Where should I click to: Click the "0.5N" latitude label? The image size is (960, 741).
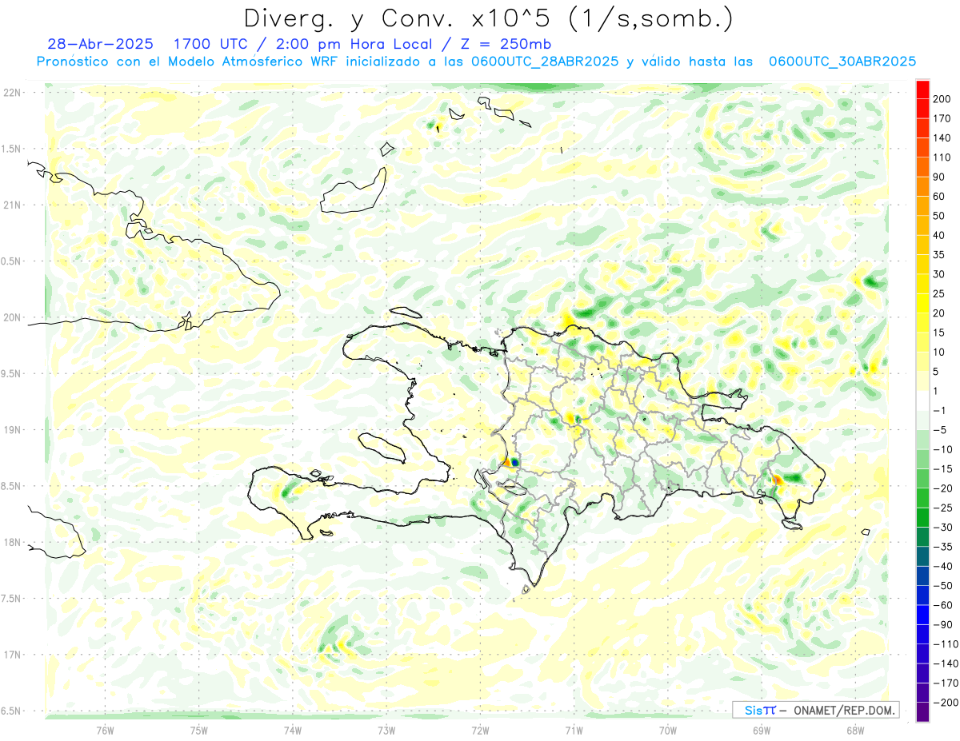(x=12, y=261)
